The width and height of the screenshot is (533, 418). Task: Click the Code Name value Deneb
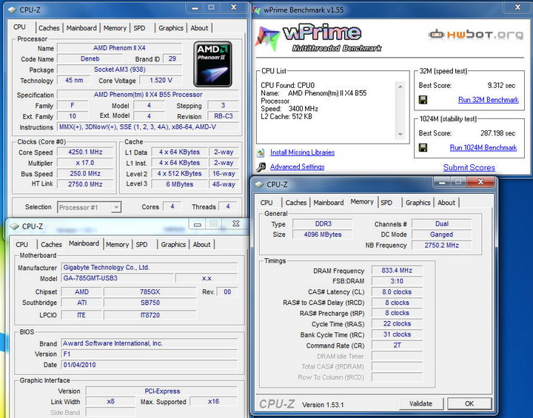[x=90, y=58]
